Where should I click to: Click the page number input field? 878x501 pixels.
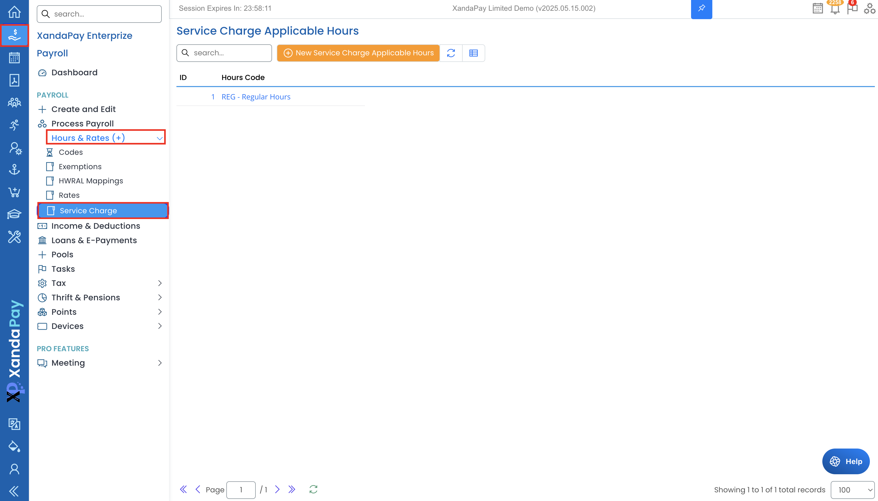point(241,490)
